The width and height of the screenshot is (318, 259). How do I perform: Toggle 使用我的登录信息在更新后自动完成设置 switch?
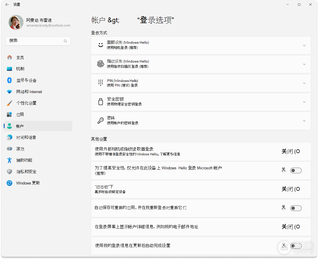click(x=296, y=246)
